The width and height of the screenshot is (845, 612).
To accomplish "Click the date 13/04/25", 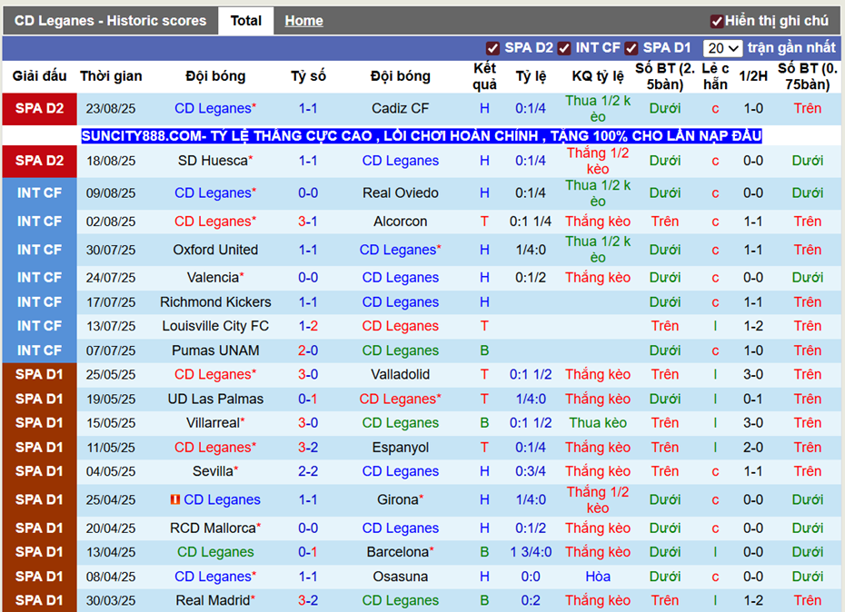I will [x=111, y=552].
